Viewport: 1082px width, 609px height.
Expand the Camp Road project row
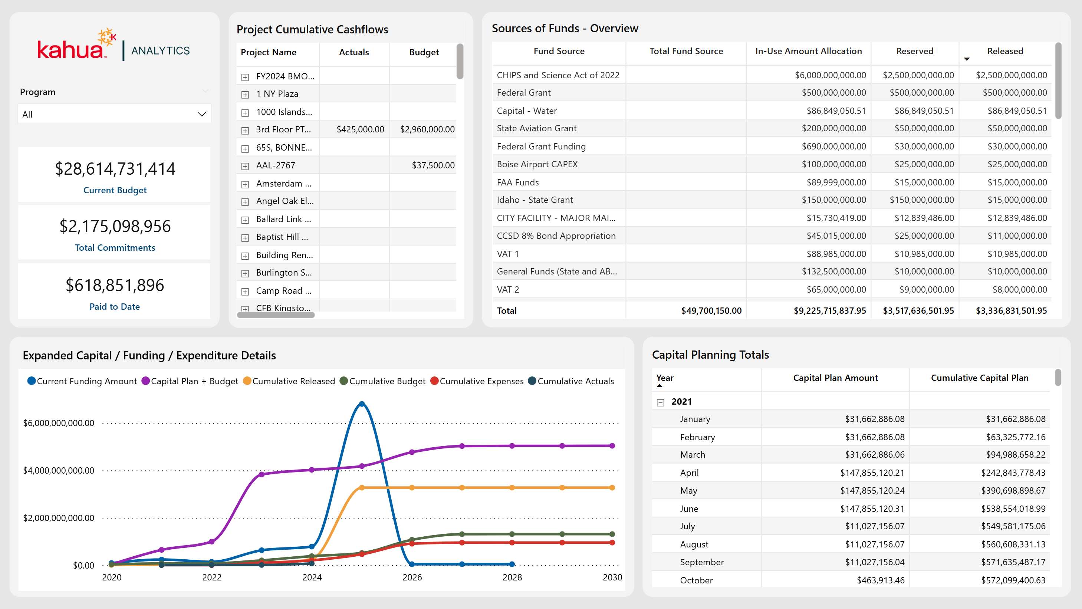pos(245,292)
